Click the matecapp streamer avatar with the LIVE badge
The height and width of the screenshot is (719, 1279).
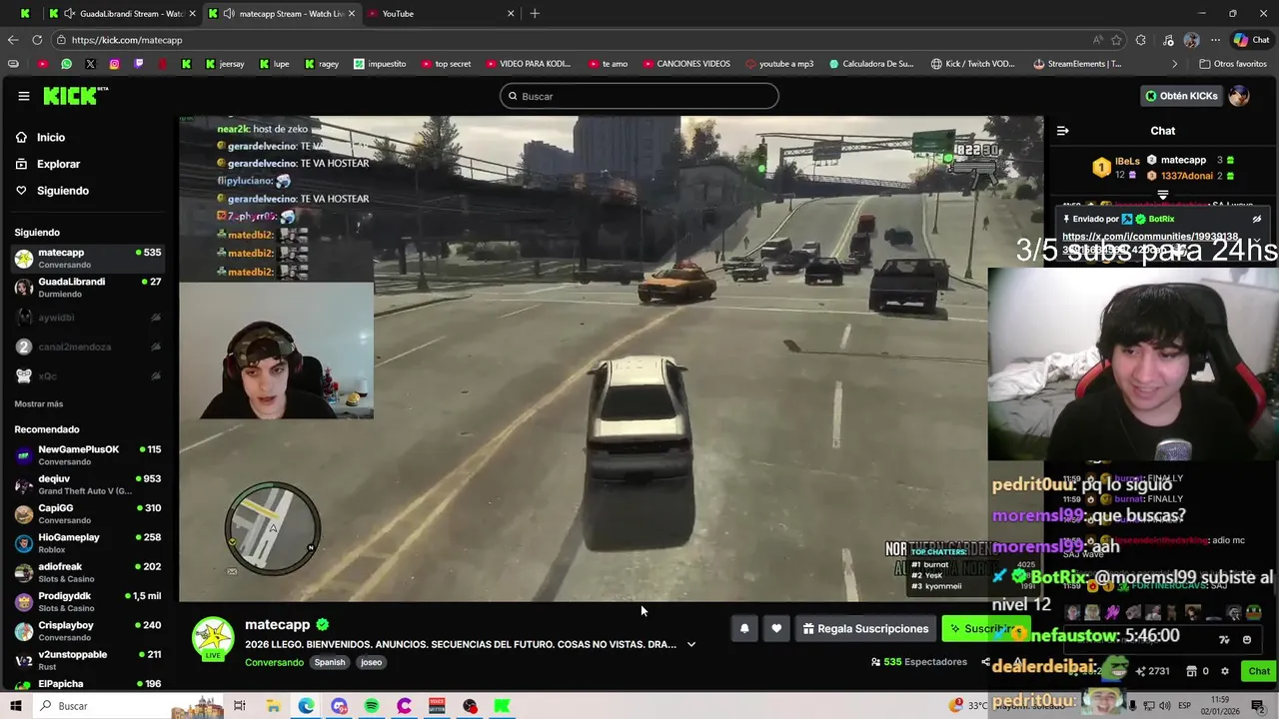[213, 639]
